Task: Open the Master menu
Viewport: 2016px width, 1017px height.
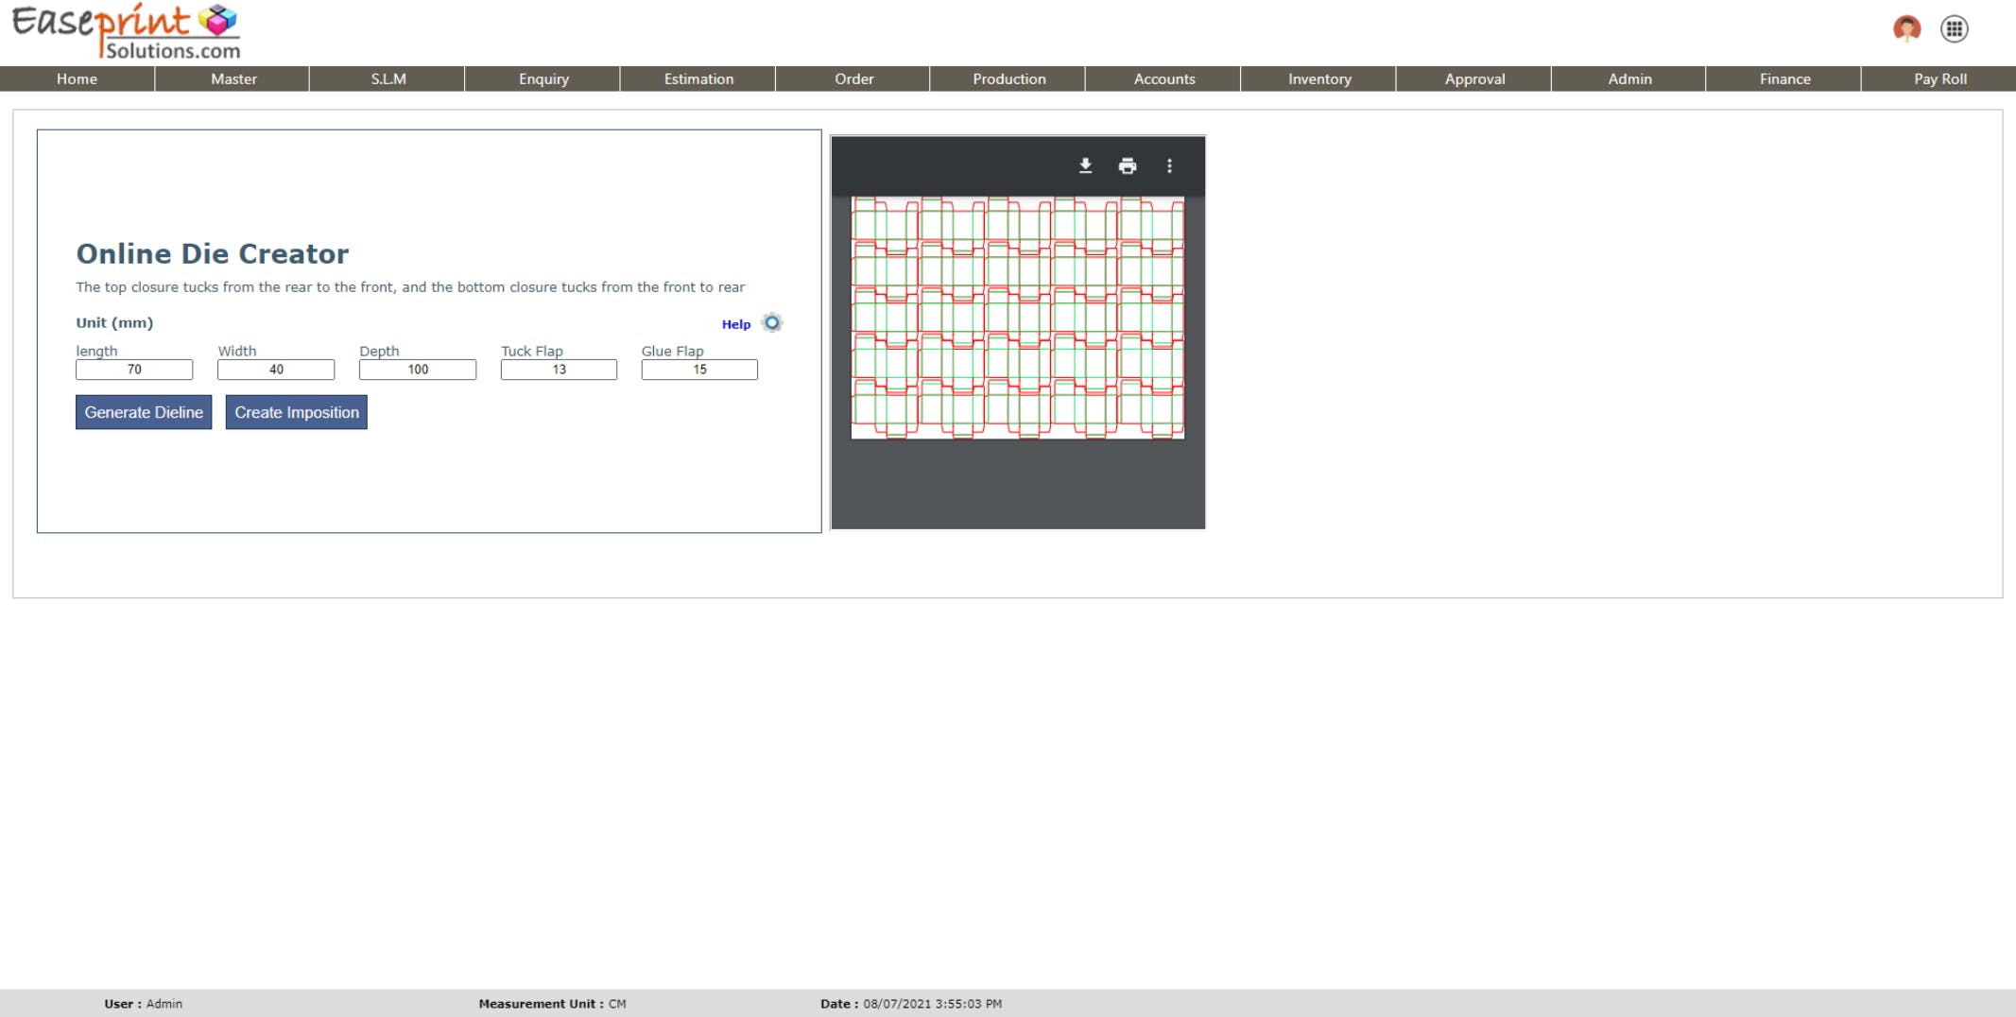Action: (x=233, y=78)
